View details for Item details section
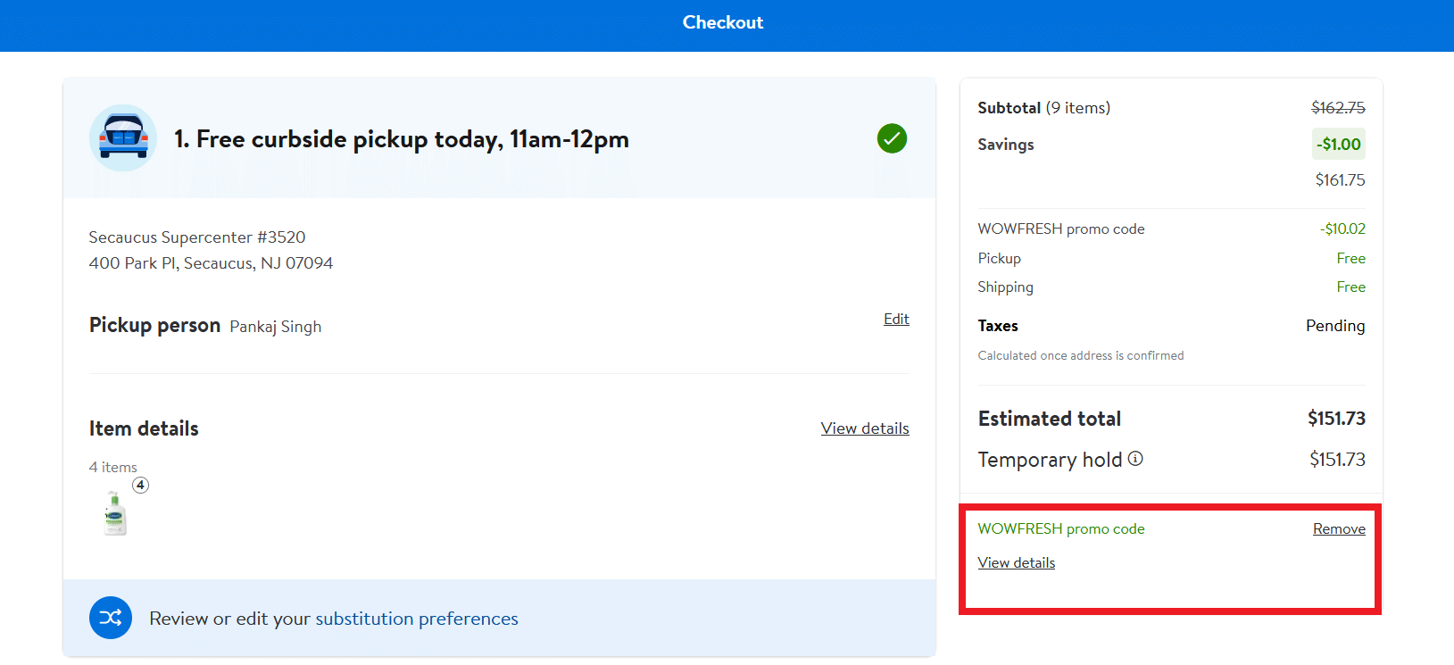 864,428
